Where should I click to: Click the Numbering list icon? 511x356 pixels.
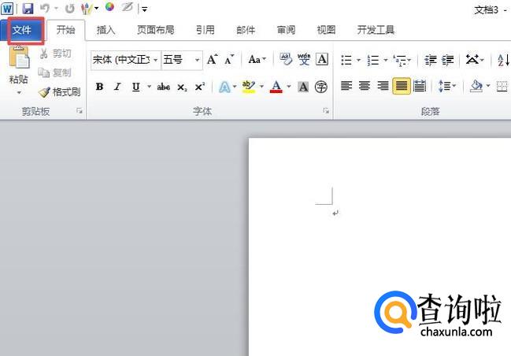click(x=373, y=60)
